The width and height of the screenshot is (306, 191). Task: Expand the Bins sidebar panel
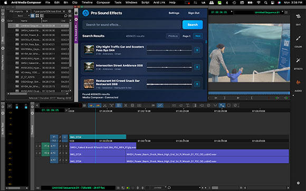3,38
